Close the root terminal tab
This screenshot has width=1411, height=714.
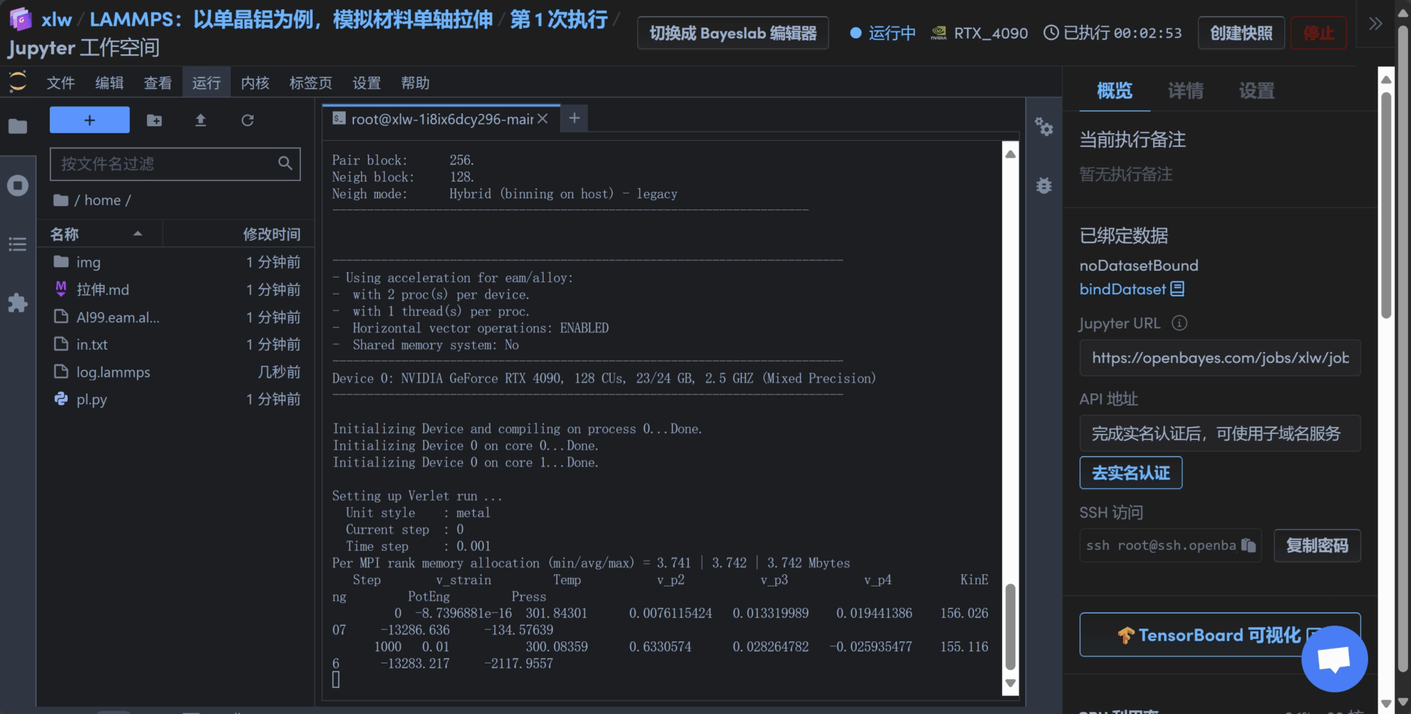(x=543, y=119)
